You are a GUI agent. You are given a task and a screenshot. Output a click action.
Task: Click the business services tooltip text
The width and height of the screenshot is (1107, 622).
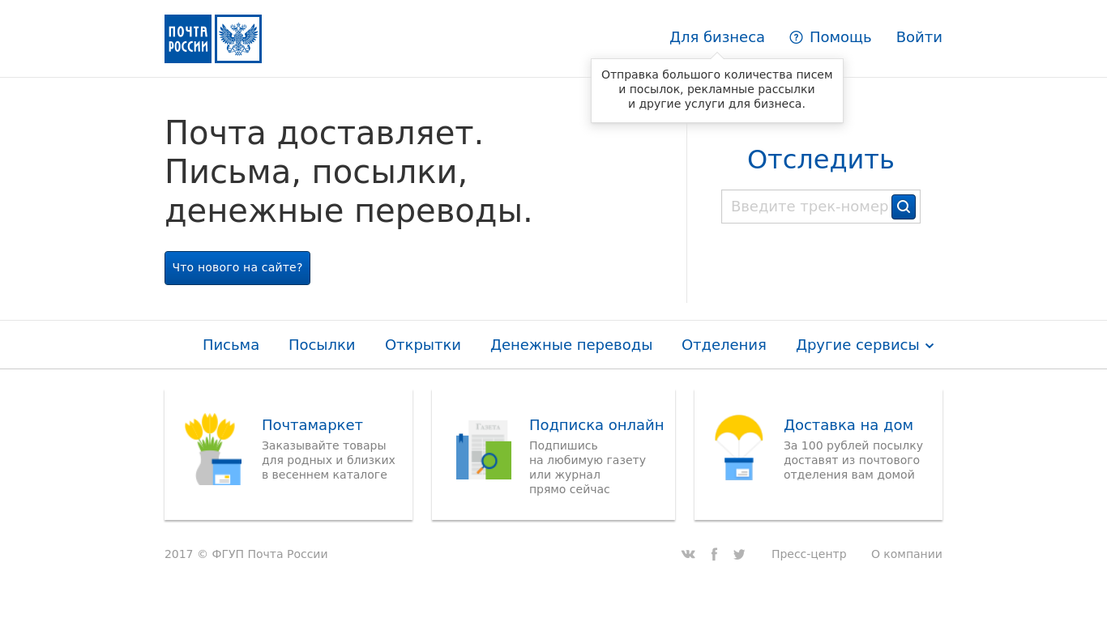[717, 89]
